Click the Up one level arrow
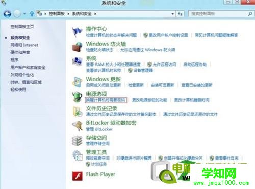The image size is (255, 189). coord(32,14)
